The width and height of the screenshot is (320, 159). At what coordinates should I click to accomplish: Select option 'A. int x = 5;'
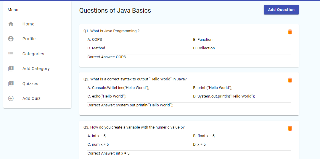tap(97, 136)
